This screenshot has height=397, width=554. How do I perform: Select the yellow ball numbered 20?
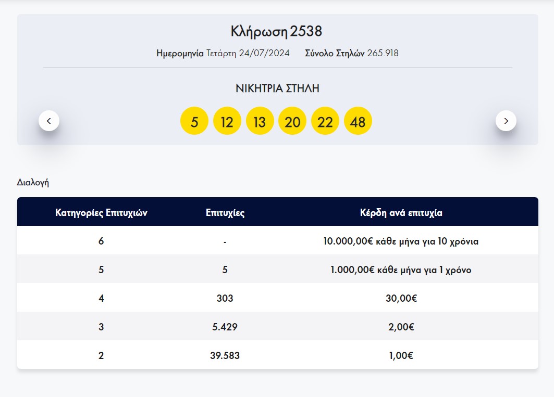click(x=292, y=121)
